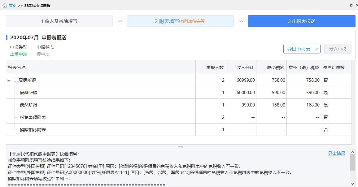Click the home icon in the breadcrumb
This screenshot has width=358, height=187.
(5, 5)
